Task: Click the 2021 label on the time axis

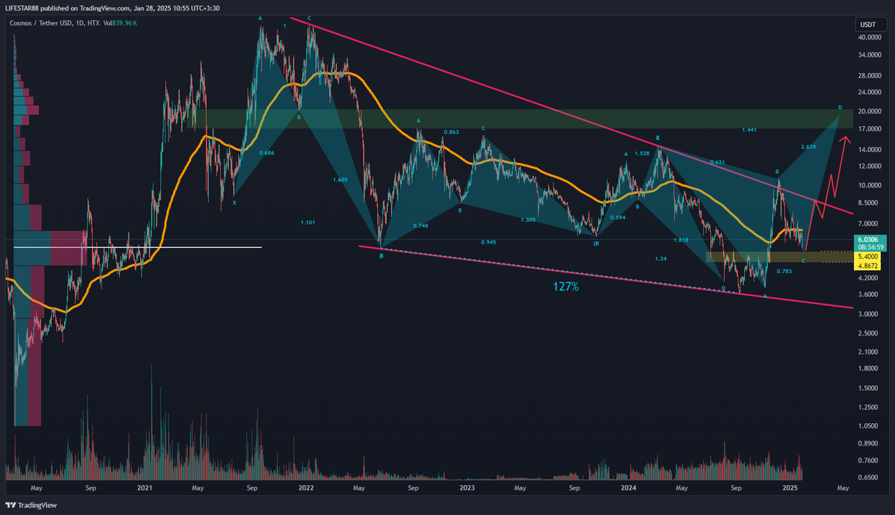Action: click(145, 487)
